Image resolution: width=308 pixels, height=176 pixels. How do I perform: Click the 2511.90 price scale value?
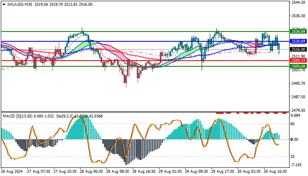(x=299, y=56)
